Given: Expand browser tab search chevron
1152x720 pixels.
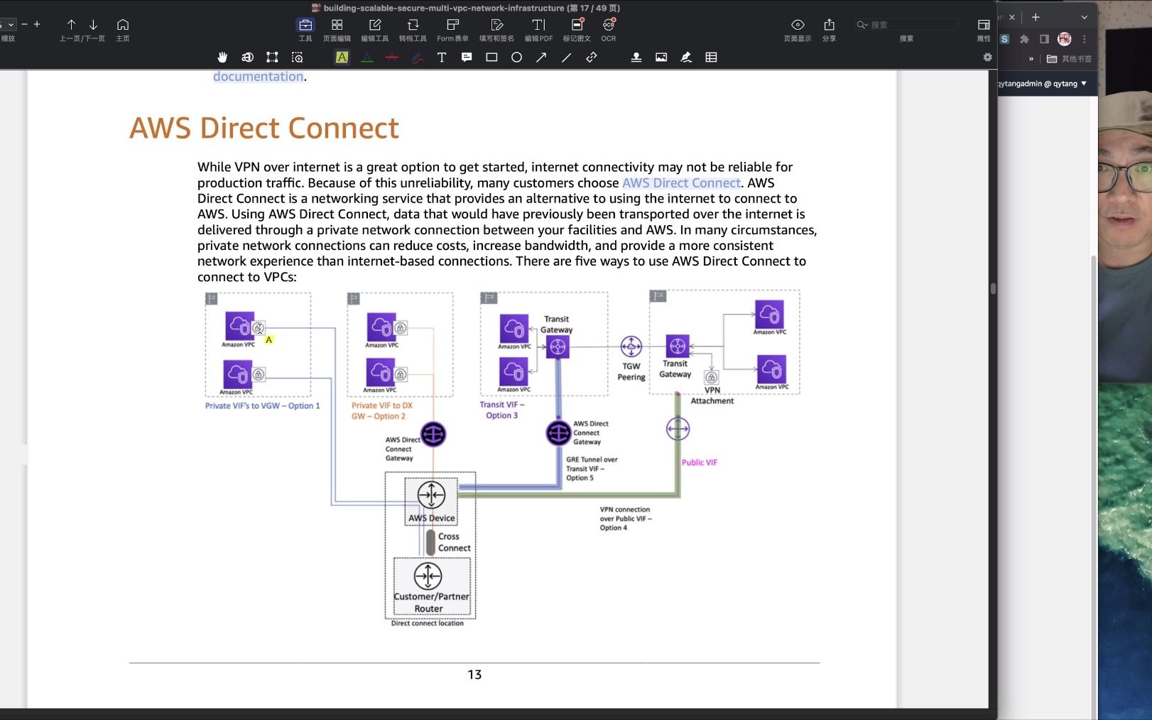Looking at the screenshot, I should point(1084,17).
